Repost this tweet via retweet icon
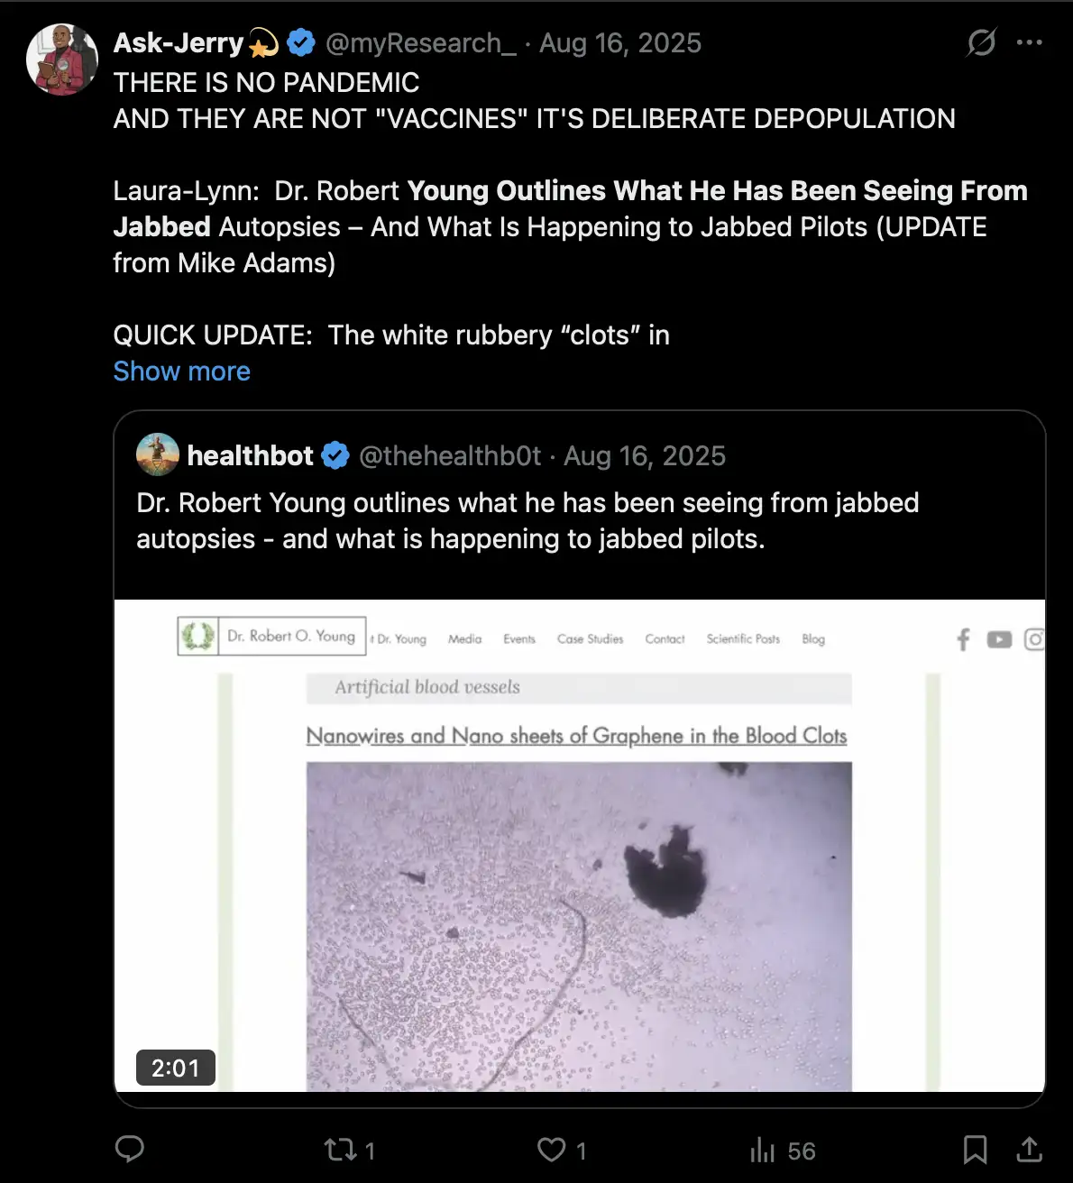Viewport: 1073px width, 1183px height. (x=341, y=1150)
